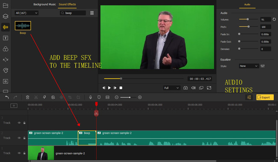
Task: Select the Beep sound effect thumbnail
Action: pos(23,26)
